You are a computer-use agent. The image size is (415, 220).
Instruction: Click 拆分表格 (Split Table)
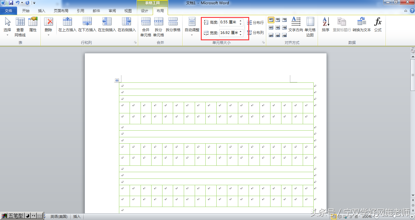(x=173, y=25)
